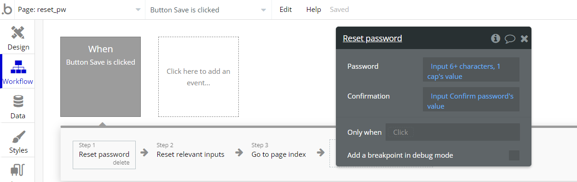Open the Design tab icon
This screenshot has height=182, width=577.
[x=18, y=33]
